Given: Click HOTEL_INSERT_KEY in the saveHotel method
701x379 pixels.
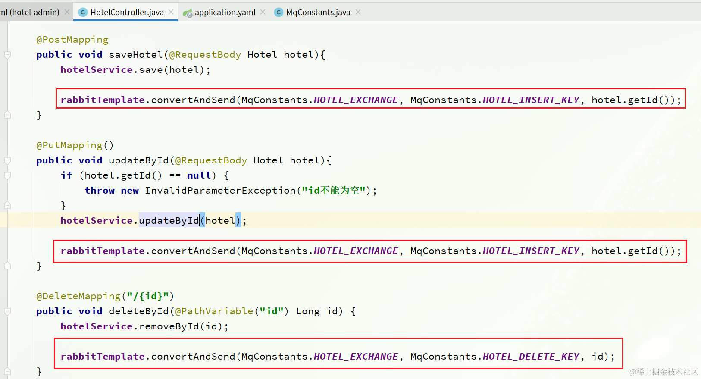Looking at the screenshot, I should [x=531, y=100].
